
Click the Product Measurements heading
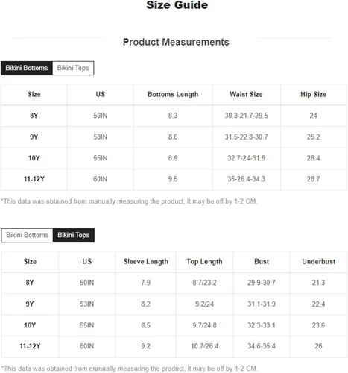176,42
